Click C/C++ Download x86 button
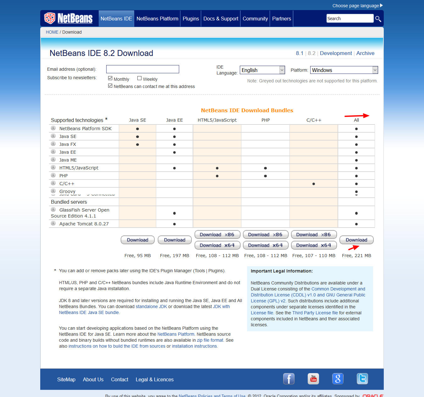The width and height of the screenshot is (424, 397). pyautogui.click(x=314, y=234)
